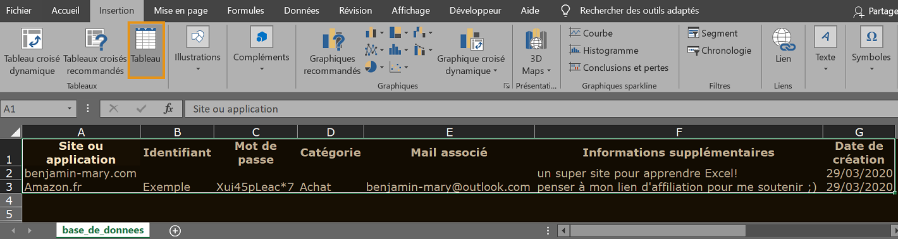
Task: Open the Graphiques dialog launcher
Action: 506,85
